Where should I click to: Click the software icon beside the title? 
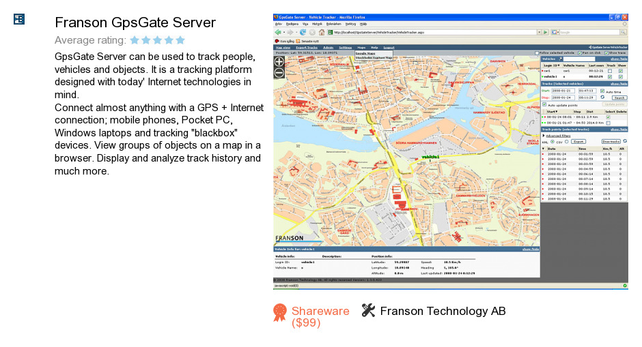tap(19, 19)
